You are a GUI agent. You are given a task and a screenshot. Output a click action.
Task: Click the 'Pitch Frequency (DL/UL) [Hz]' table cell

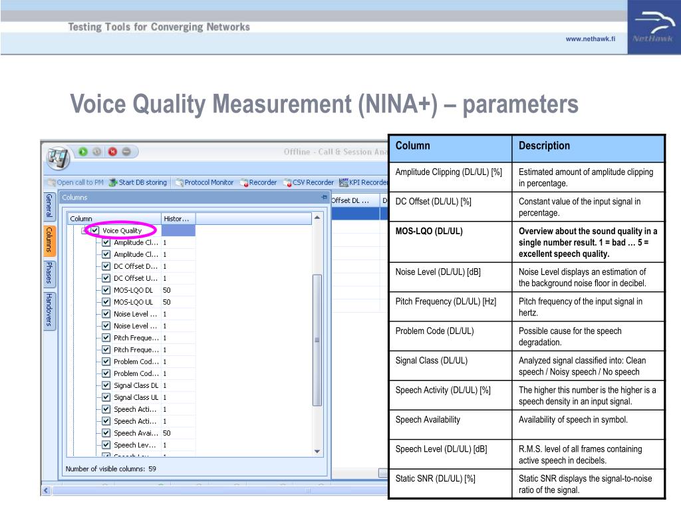(x=450, y=307)
